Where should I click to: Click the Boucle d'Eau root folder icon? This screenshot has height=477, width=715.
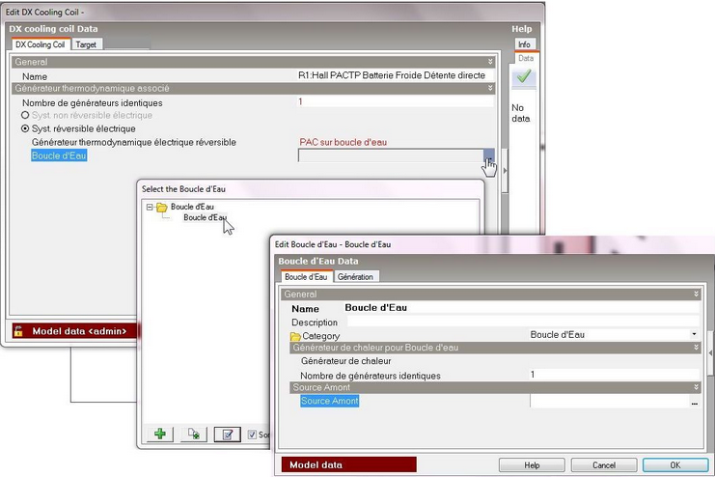tap(162, 207)
